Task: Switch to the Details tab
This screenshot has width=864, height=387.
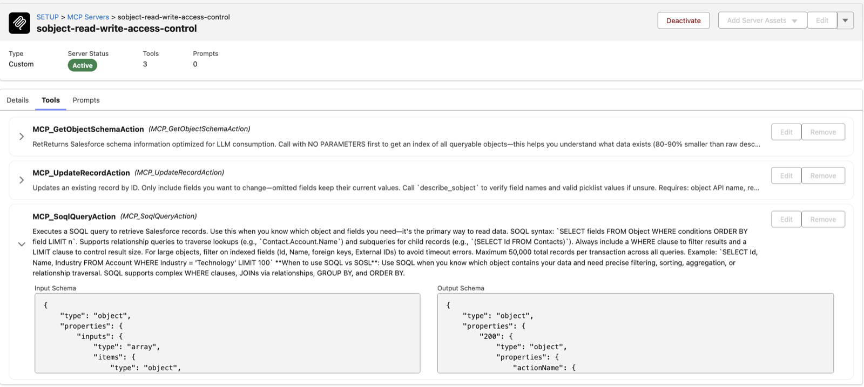Action: coord(18,100)
